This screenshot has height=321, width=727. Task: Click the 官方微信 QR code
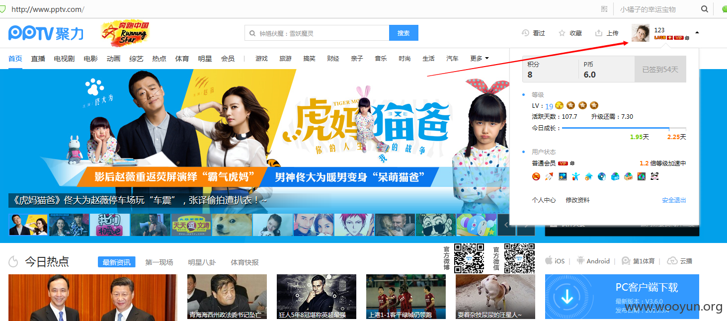519,258
